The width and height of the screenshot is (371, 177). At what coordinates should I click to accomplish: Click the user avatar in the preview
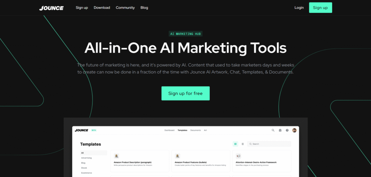(294, 130)
